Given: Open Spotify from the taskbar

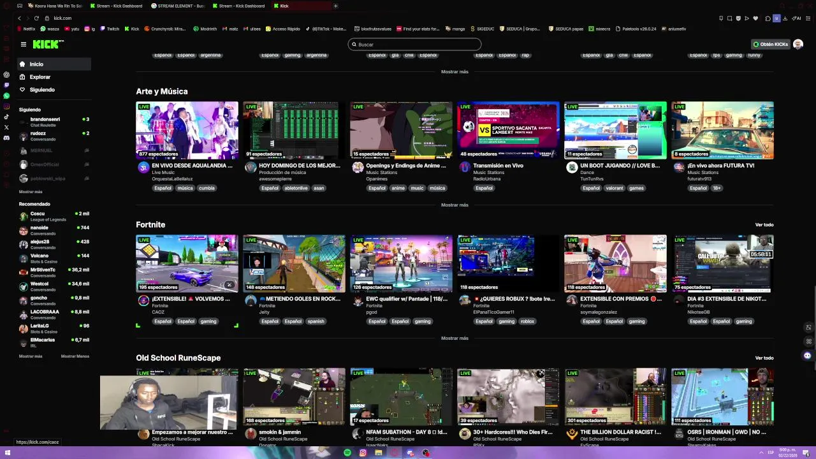Looking at the screenshot, I should [x=347, y=453].
